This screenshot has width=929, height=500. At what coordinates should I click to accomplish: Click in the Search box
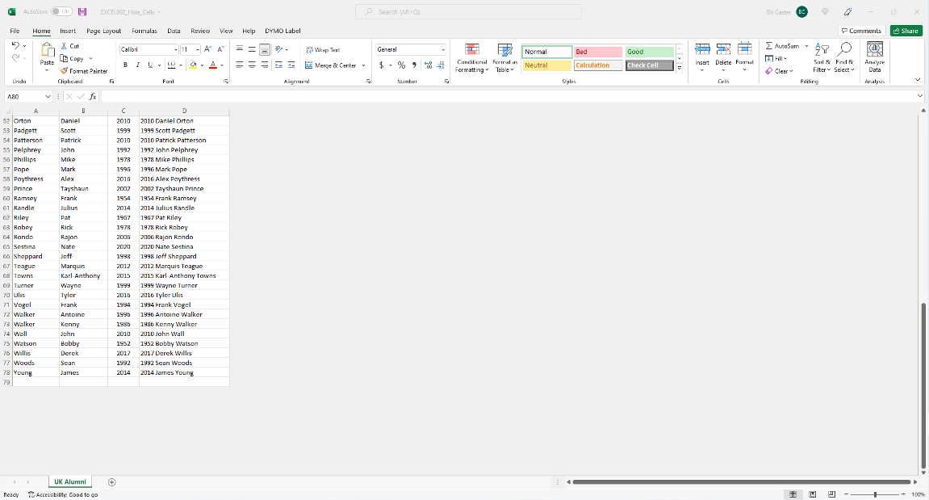pyautogui.click(x=468, y=12)
